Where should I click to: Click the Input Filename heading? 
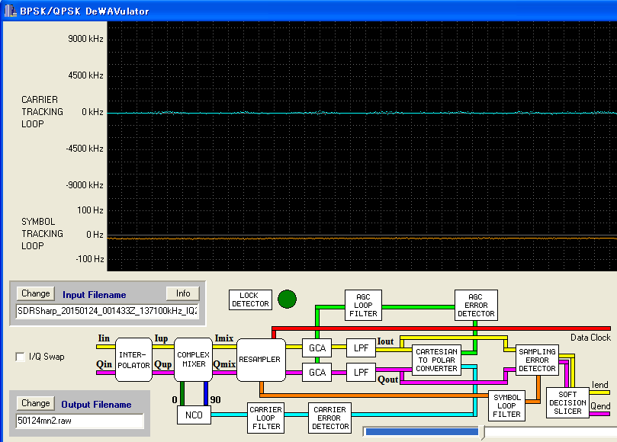[x=95, y=295]
